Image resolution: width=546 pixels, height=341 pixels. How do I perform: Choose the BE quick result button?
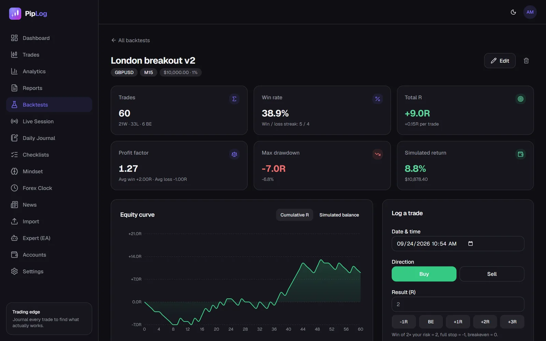click(x=431, y=322)
